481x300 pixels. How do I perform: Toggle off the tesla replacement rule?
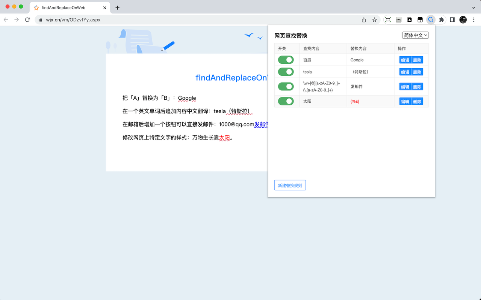(x=286, y=72)
